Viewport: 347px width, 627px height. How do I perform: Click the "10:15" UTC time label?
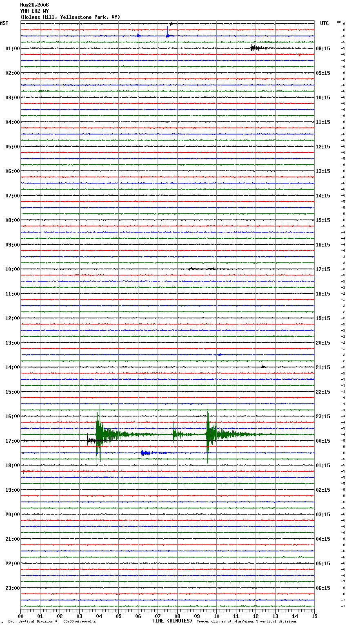323,98
